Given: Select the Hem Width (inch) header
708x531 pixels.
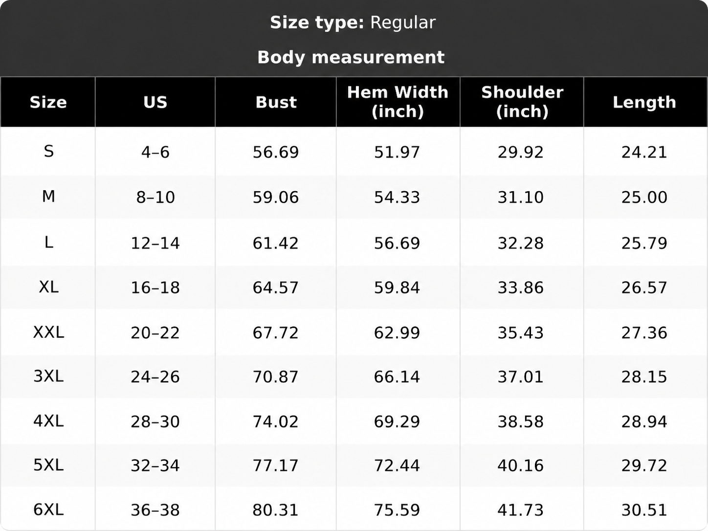Looking at the screenshot, I should click(x=398, y=102).
